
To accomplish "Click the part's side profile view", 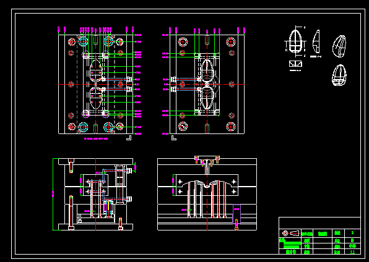I will point(316,41).
